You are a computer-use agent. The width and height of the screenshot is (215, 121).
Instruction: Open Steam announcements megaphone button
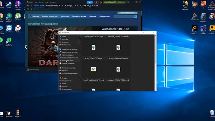90,2
